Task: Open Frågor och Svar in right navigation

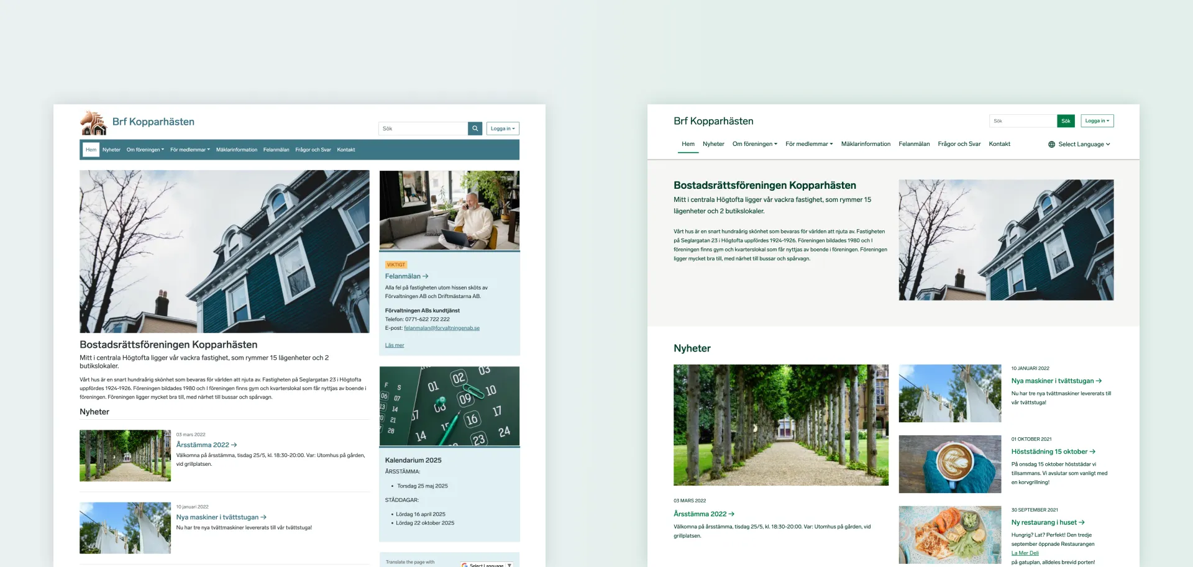Action: 959,144
